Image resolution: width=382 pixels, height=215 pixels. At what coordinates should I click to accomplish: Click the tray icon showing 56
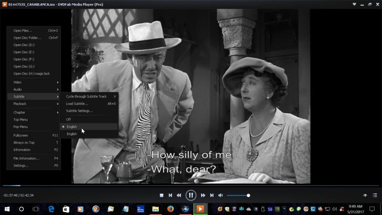point(270,209)
